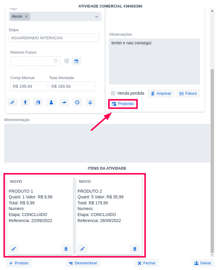Click the Proposta button
Screen dimensions: 222x270
123,104
